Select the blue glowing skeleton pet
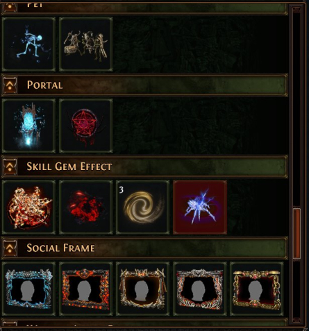Screen dimensions: 309x331 point(28,44)
